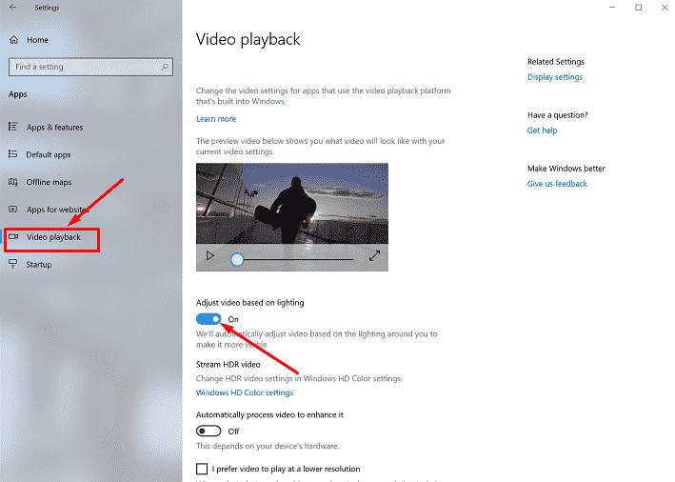Click the Video playback camera icon

point(13,236)
